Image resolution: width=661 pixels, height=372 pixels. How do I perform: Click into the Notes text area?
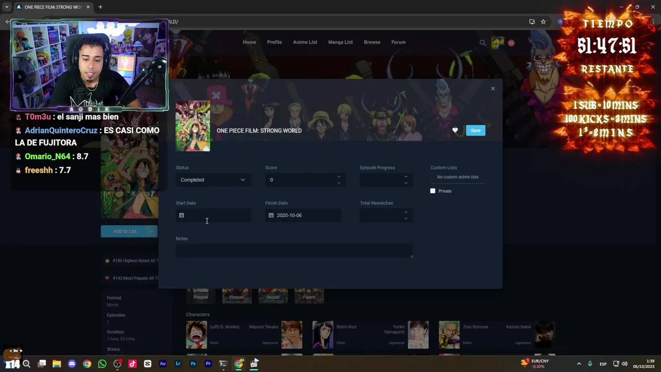tap(294, 251)
